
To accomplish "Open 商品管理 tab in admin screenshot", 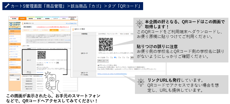I will [22, 19].
